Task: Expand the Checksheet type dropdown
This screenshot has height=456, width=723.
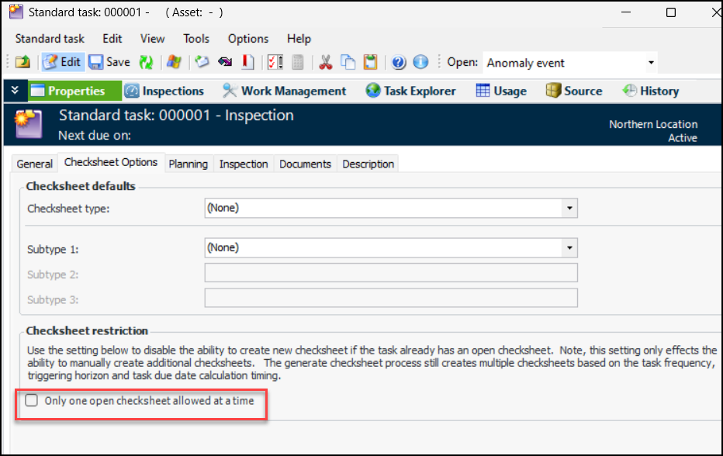Action: coord(570,208)
